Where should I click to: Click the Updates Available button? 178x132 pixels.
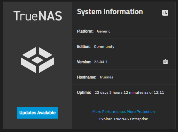pos(37,113)
